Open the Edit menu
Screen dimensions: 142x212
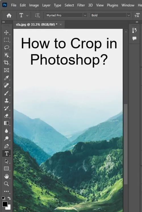click(23, 5)
